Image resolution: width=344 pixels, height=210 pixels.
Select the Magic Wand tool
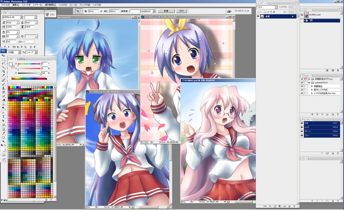3,67
